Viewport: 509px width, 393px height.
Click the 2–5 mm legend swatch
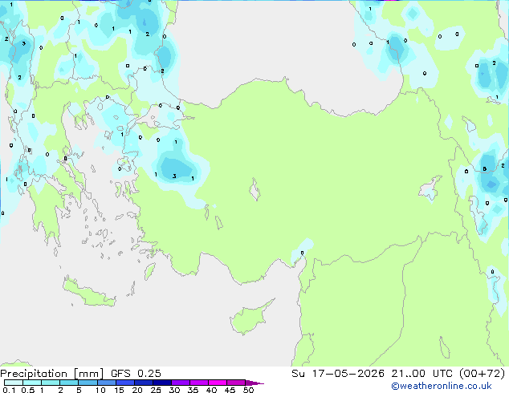(x=69, y=383)
